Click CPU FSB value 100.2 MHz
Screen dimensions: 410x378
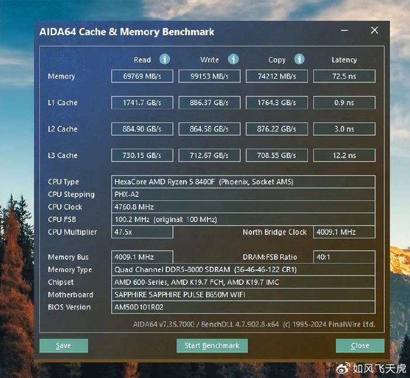tap(243, 219)
